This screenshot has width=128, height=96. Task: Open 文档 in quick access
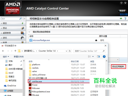[x=10, y=61]
